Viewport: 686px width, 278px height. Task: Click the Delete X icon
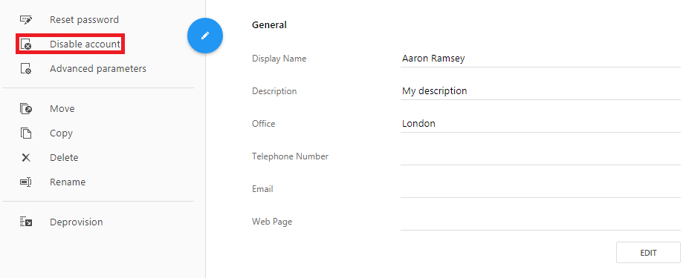26,158
